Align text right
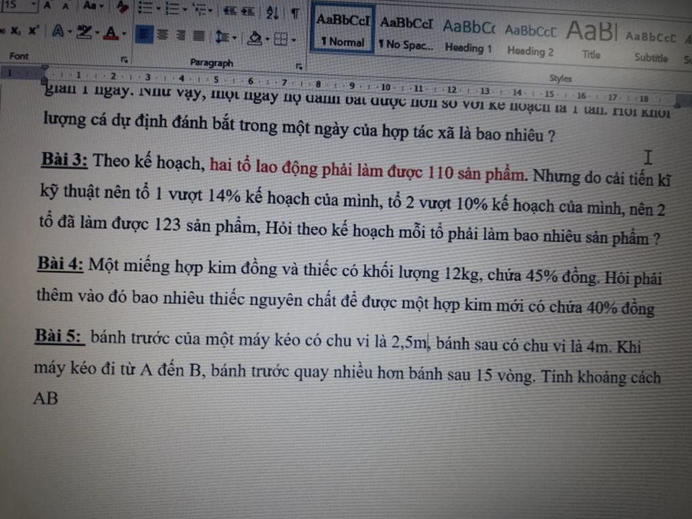 click(x=180, y=35)
